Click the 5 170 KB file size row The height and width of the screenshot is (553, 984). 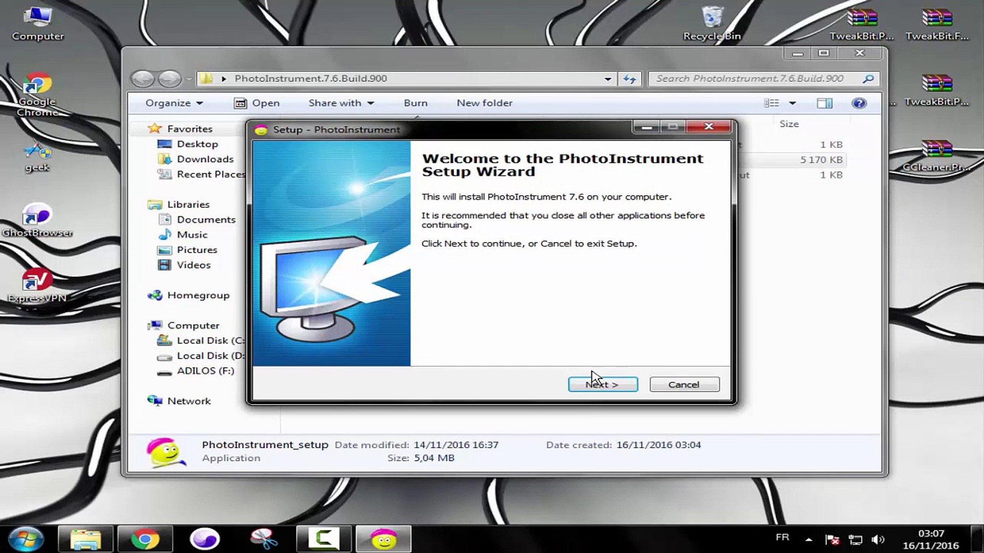(x=821, y=160)
